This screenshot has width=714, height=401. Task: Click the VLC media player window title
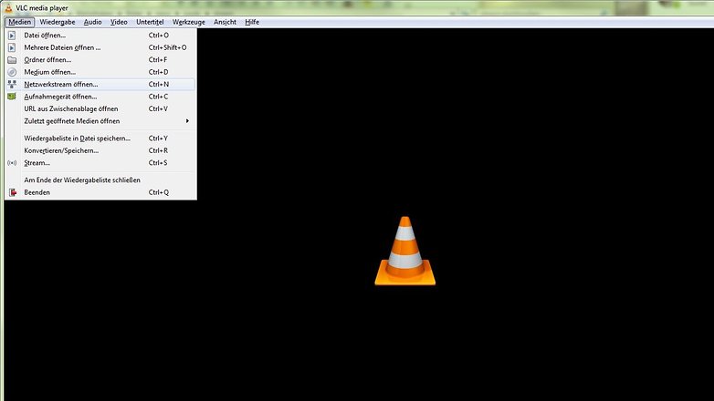[x=42, y=7]
